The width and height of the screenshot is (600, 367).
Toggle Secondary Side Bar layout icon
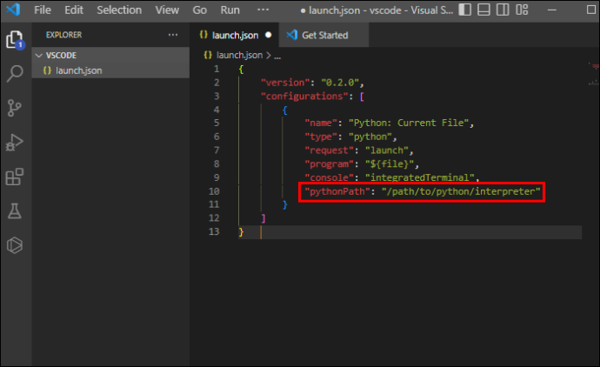pyautogui.click(x=503, y=10)
